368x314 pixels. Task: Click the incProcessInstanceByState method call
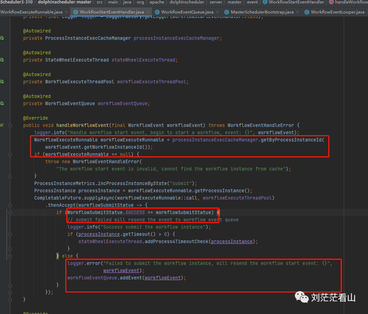[132, 183]
